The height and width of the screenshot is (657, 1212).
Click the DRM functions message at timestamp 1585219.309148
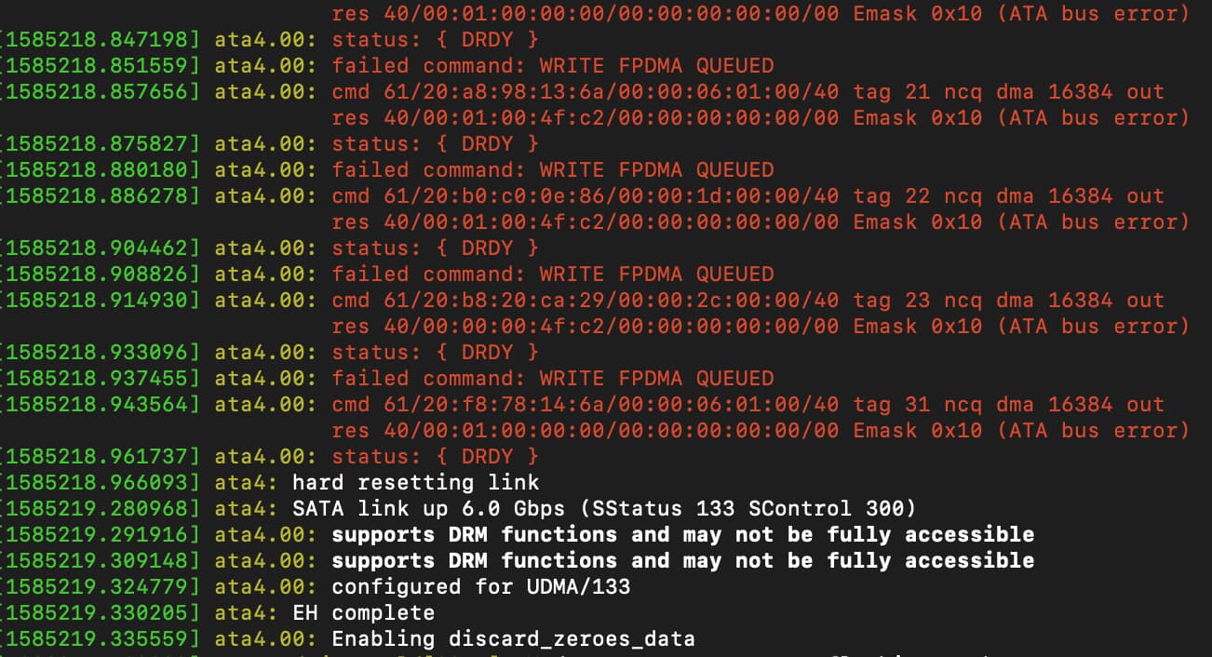pos(682,560)
